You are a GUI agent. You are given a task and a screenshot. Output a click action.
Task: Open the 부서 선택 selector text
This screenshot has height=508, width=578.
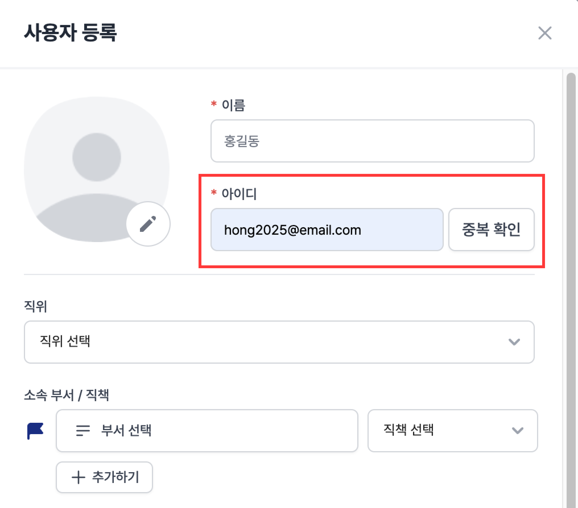pyautogui.click(x=126, y=430)
